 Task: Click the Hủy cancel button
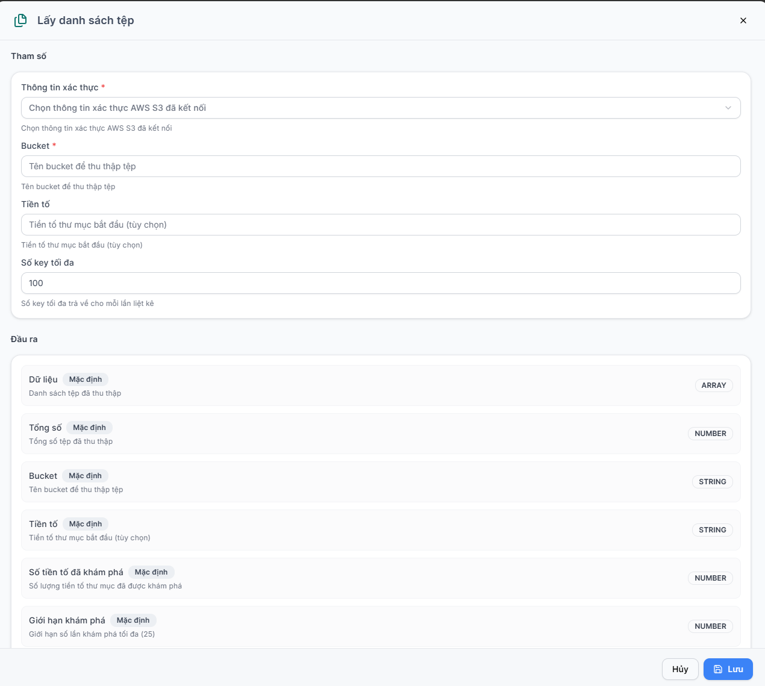point(680,669)
